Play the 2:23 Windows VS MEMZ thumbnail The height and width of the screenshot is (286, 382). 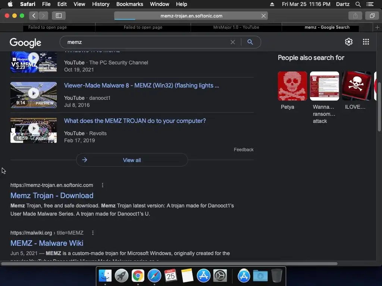34,62
